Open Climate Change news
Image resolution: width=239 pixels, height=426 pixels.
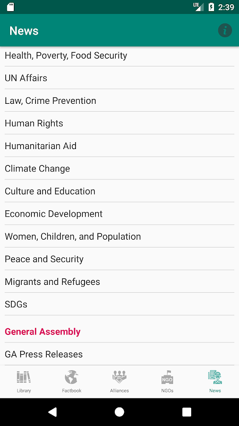pos(119,168)
